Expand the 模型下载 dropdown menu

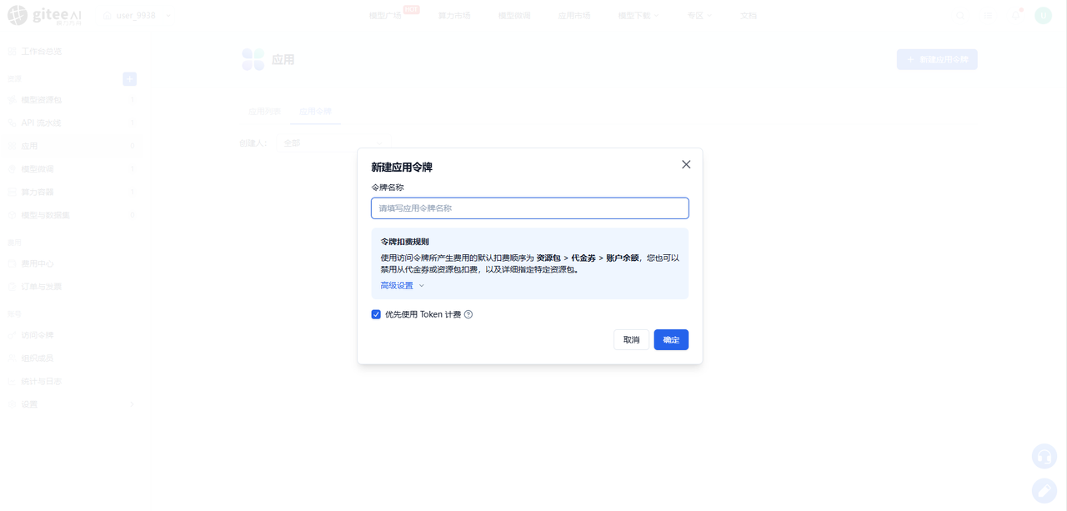639,16
